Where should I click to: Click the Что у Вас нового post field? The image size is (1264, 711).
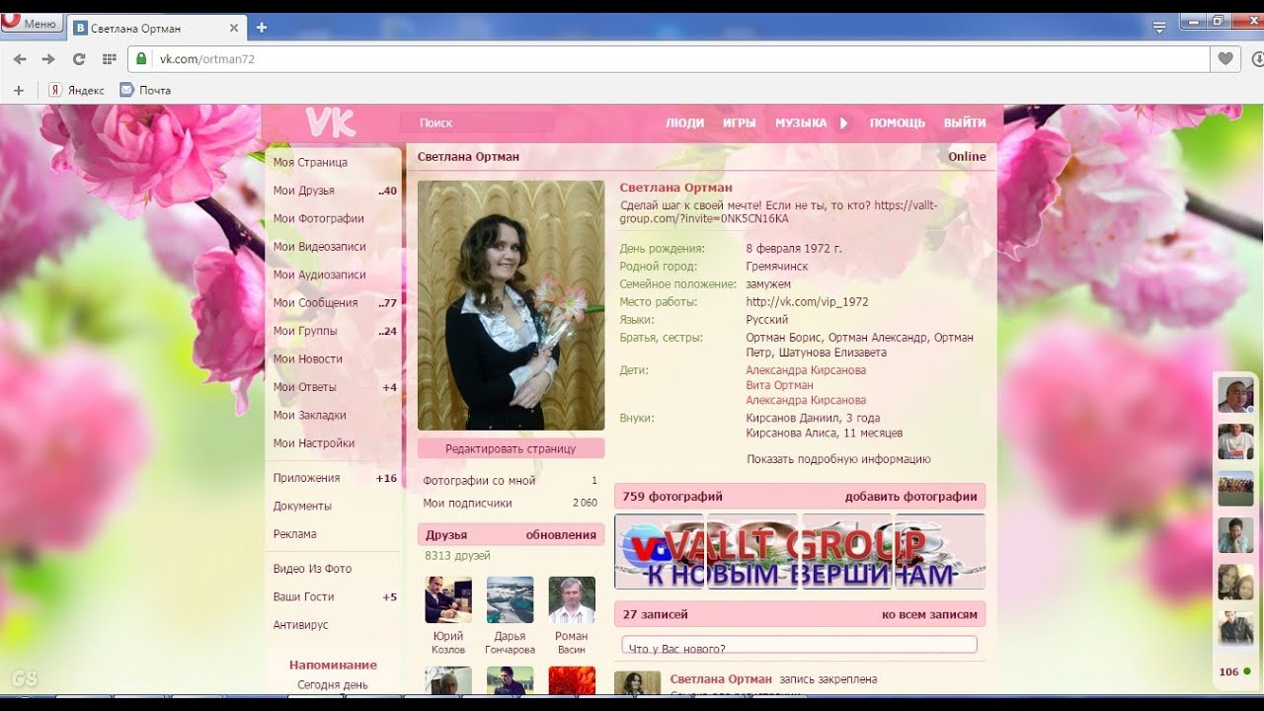[799, 646]
